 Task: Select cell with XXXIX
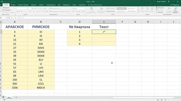pos(41,56)
